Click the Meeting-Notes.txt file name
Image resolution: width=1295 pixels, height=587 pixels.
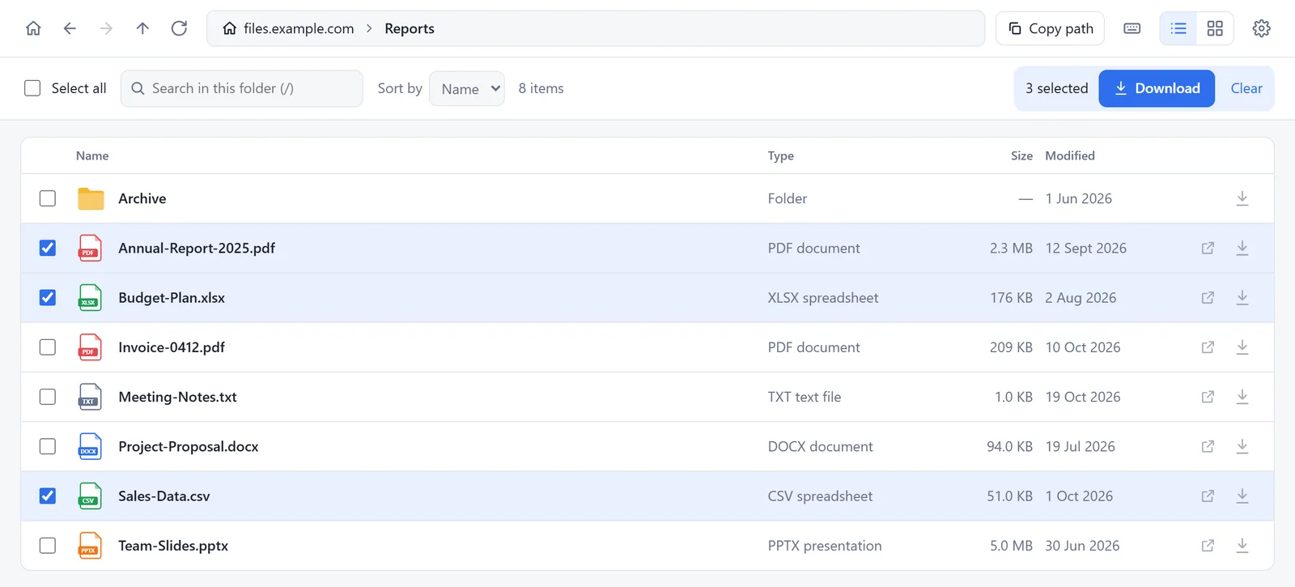178,397
